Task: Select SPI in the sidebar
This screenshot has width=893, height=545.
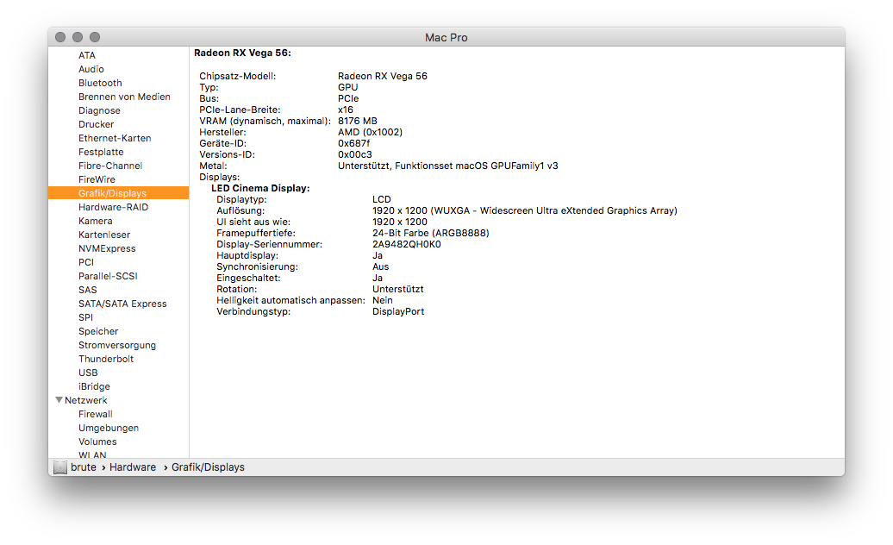Action: pos(85,317)
